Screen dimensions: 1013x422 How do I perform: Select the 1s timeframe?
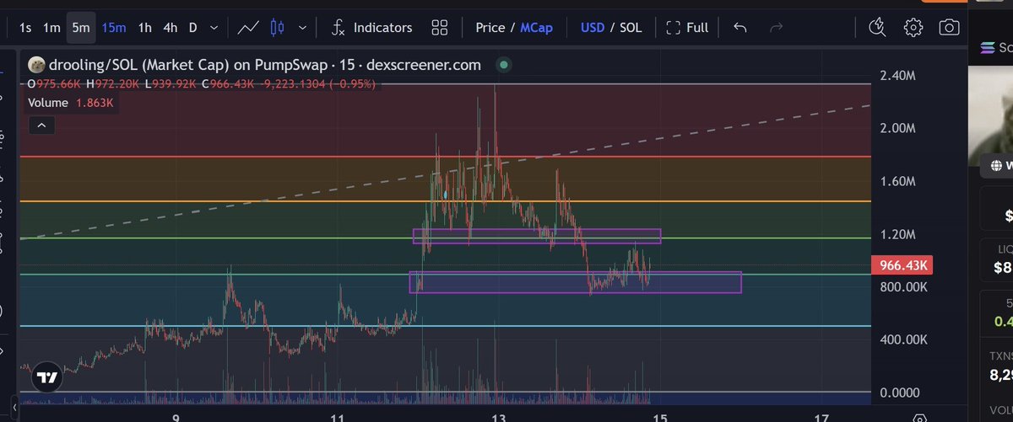[25, 28]
